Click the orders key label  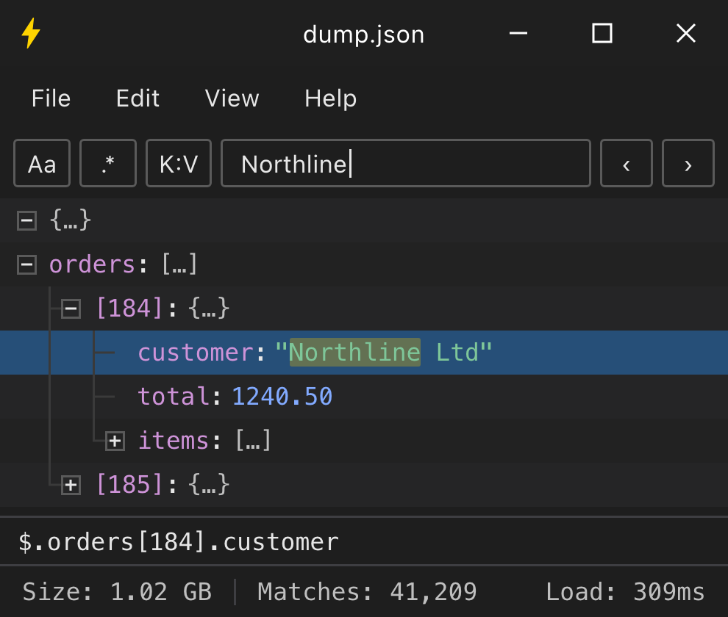tap(93, 264)
